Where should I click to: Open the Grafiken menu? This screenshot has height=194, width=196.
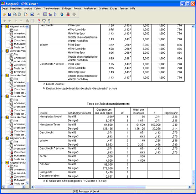click(103, 9)
